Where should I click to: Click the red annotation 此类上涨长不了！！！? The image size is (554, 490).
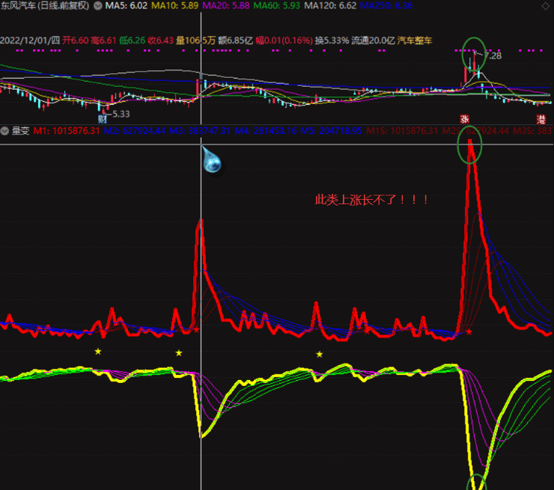371,200
